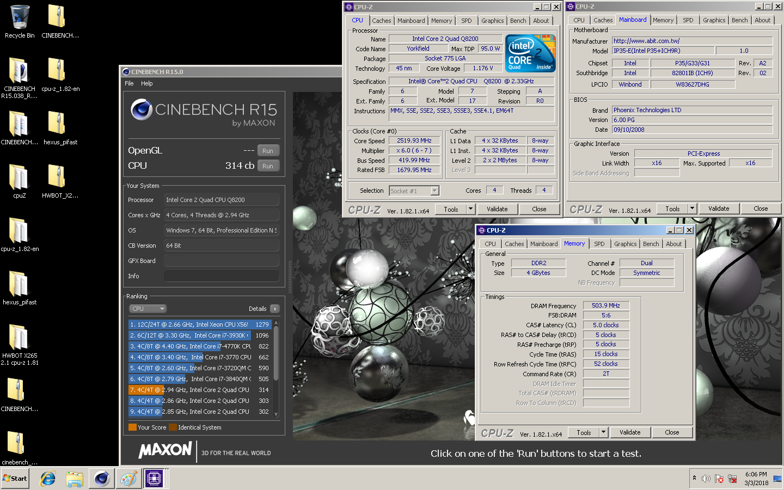
Task: Run the CPU benchmark
Action: (268, 166)
